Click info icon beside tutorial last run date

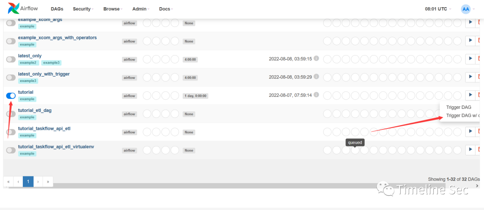click(316, 94)
